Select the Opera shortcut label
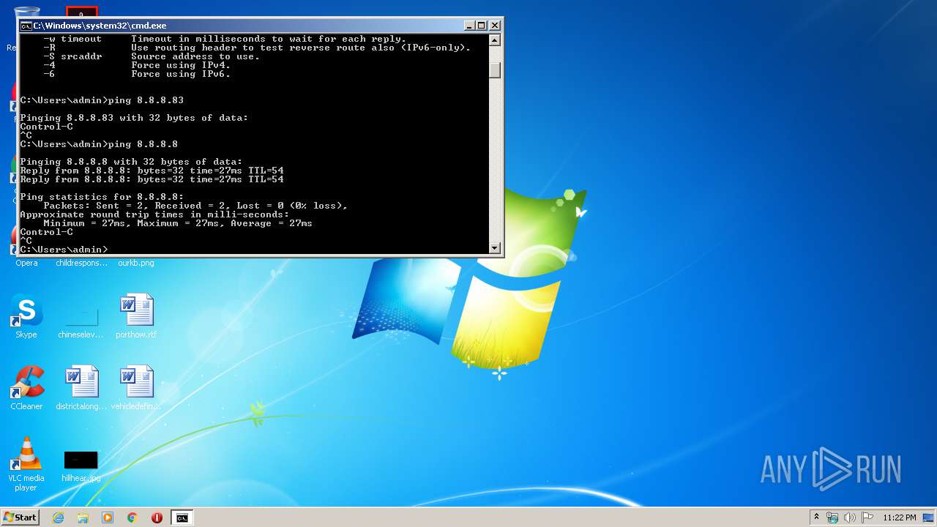The width and height of the screenshot is (937, 527). [x=26, y=263]
